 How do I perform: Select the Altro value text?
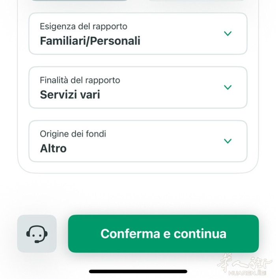pos(53,148)
